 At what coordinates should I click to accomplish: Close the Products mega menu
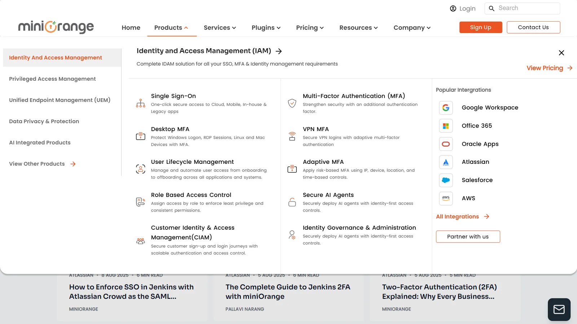pos(561,53)
